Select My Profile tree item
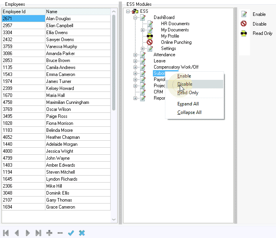Viewport: 276px width, 238px height. pos(170,36)
